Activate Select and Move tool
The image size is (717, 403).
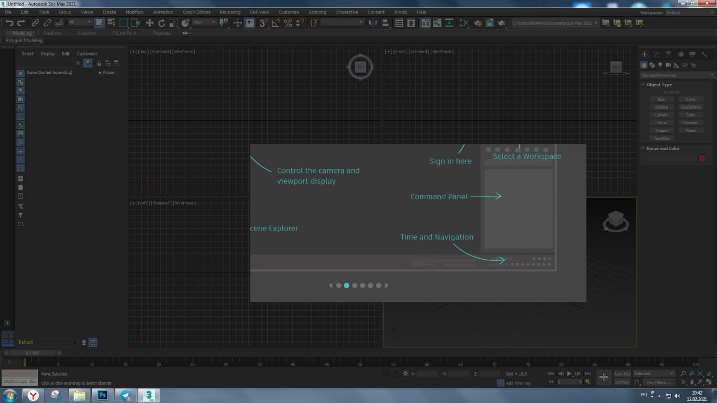pyautogui.click(x=150, y=23)
